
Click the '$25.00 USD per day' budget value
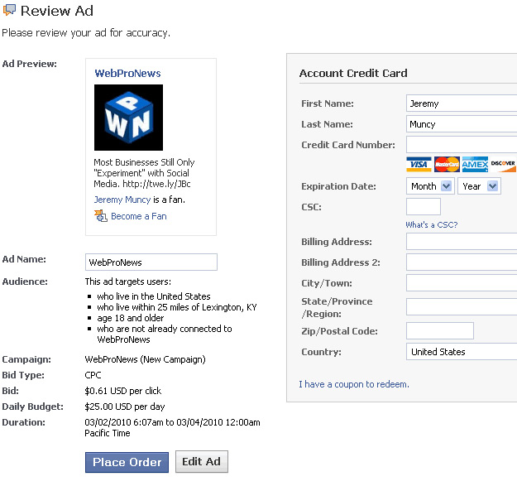point(125,407)
